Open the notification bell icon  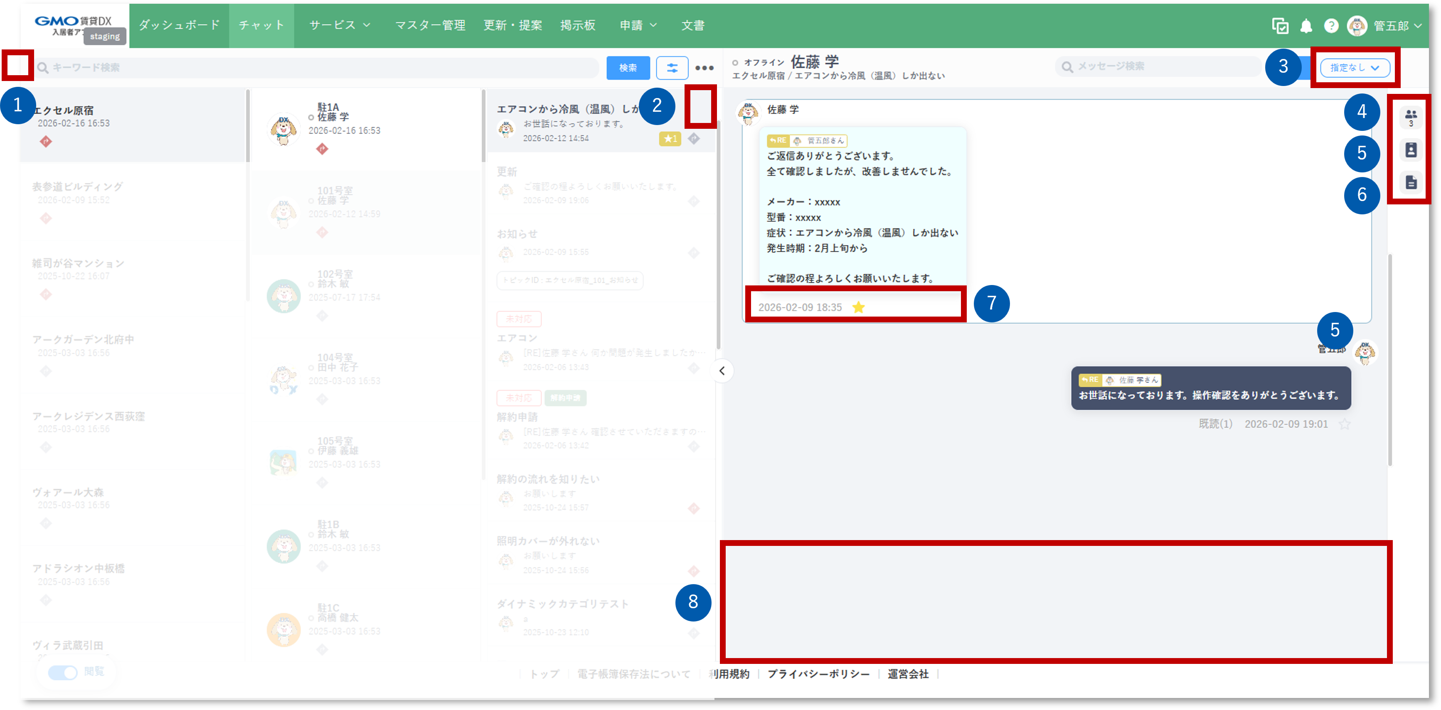click(x=1306, y=25)
